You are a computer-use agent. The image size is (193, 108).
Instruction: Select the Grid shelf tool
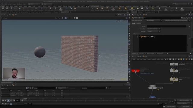click(19, 9)
